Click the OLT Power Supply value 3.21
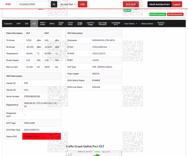 (28, 60)
